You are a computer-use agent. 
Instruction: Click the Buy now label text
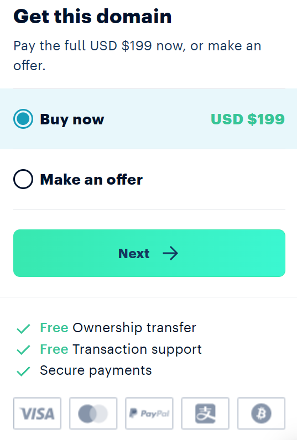(72, 119)
